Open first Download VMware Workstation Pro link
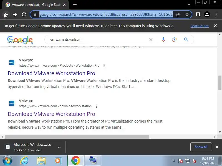Image resolution: width=222 pixels, height=166 pixels. click(51, 73)
